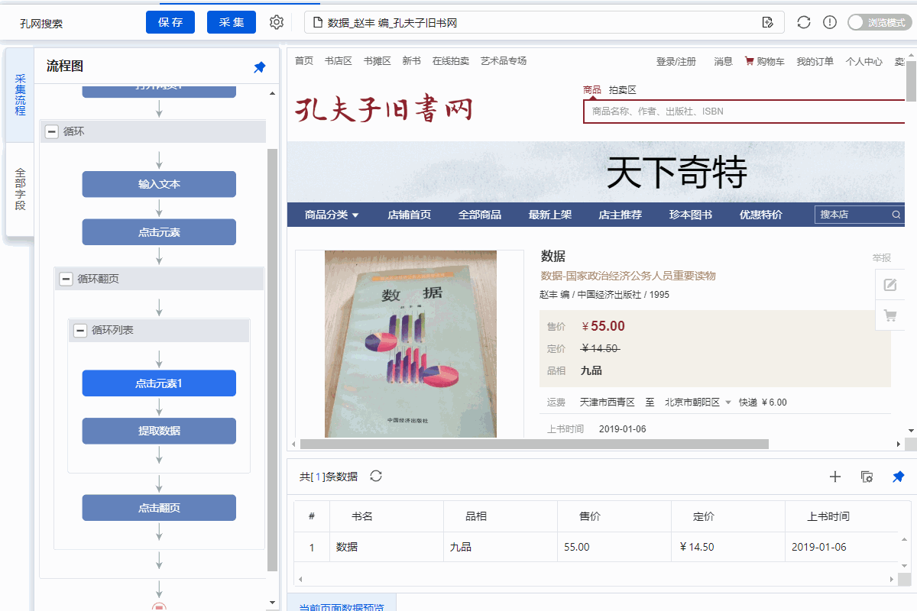This screenshot has height=611, width=917.
Task: Select the 拍卖区 search tab
Action: (623, 89)
